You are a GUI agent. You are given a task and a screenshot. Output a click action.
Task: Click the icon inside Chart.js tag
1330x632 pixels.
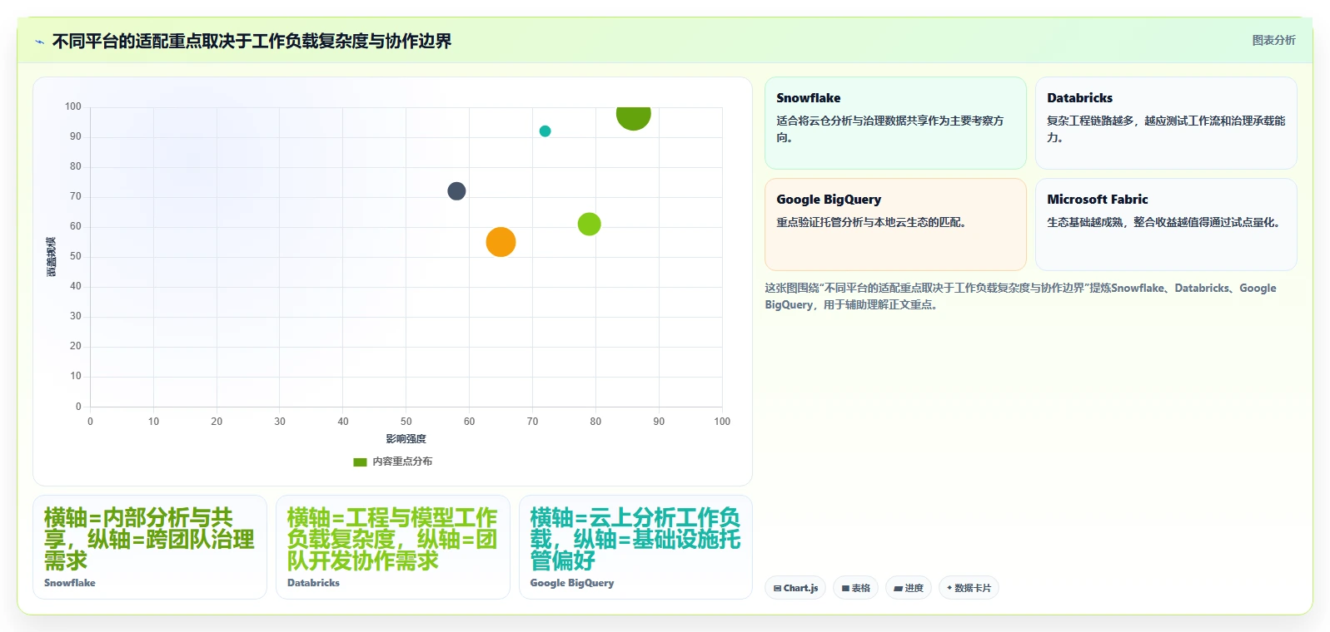(x=777, y=588)
